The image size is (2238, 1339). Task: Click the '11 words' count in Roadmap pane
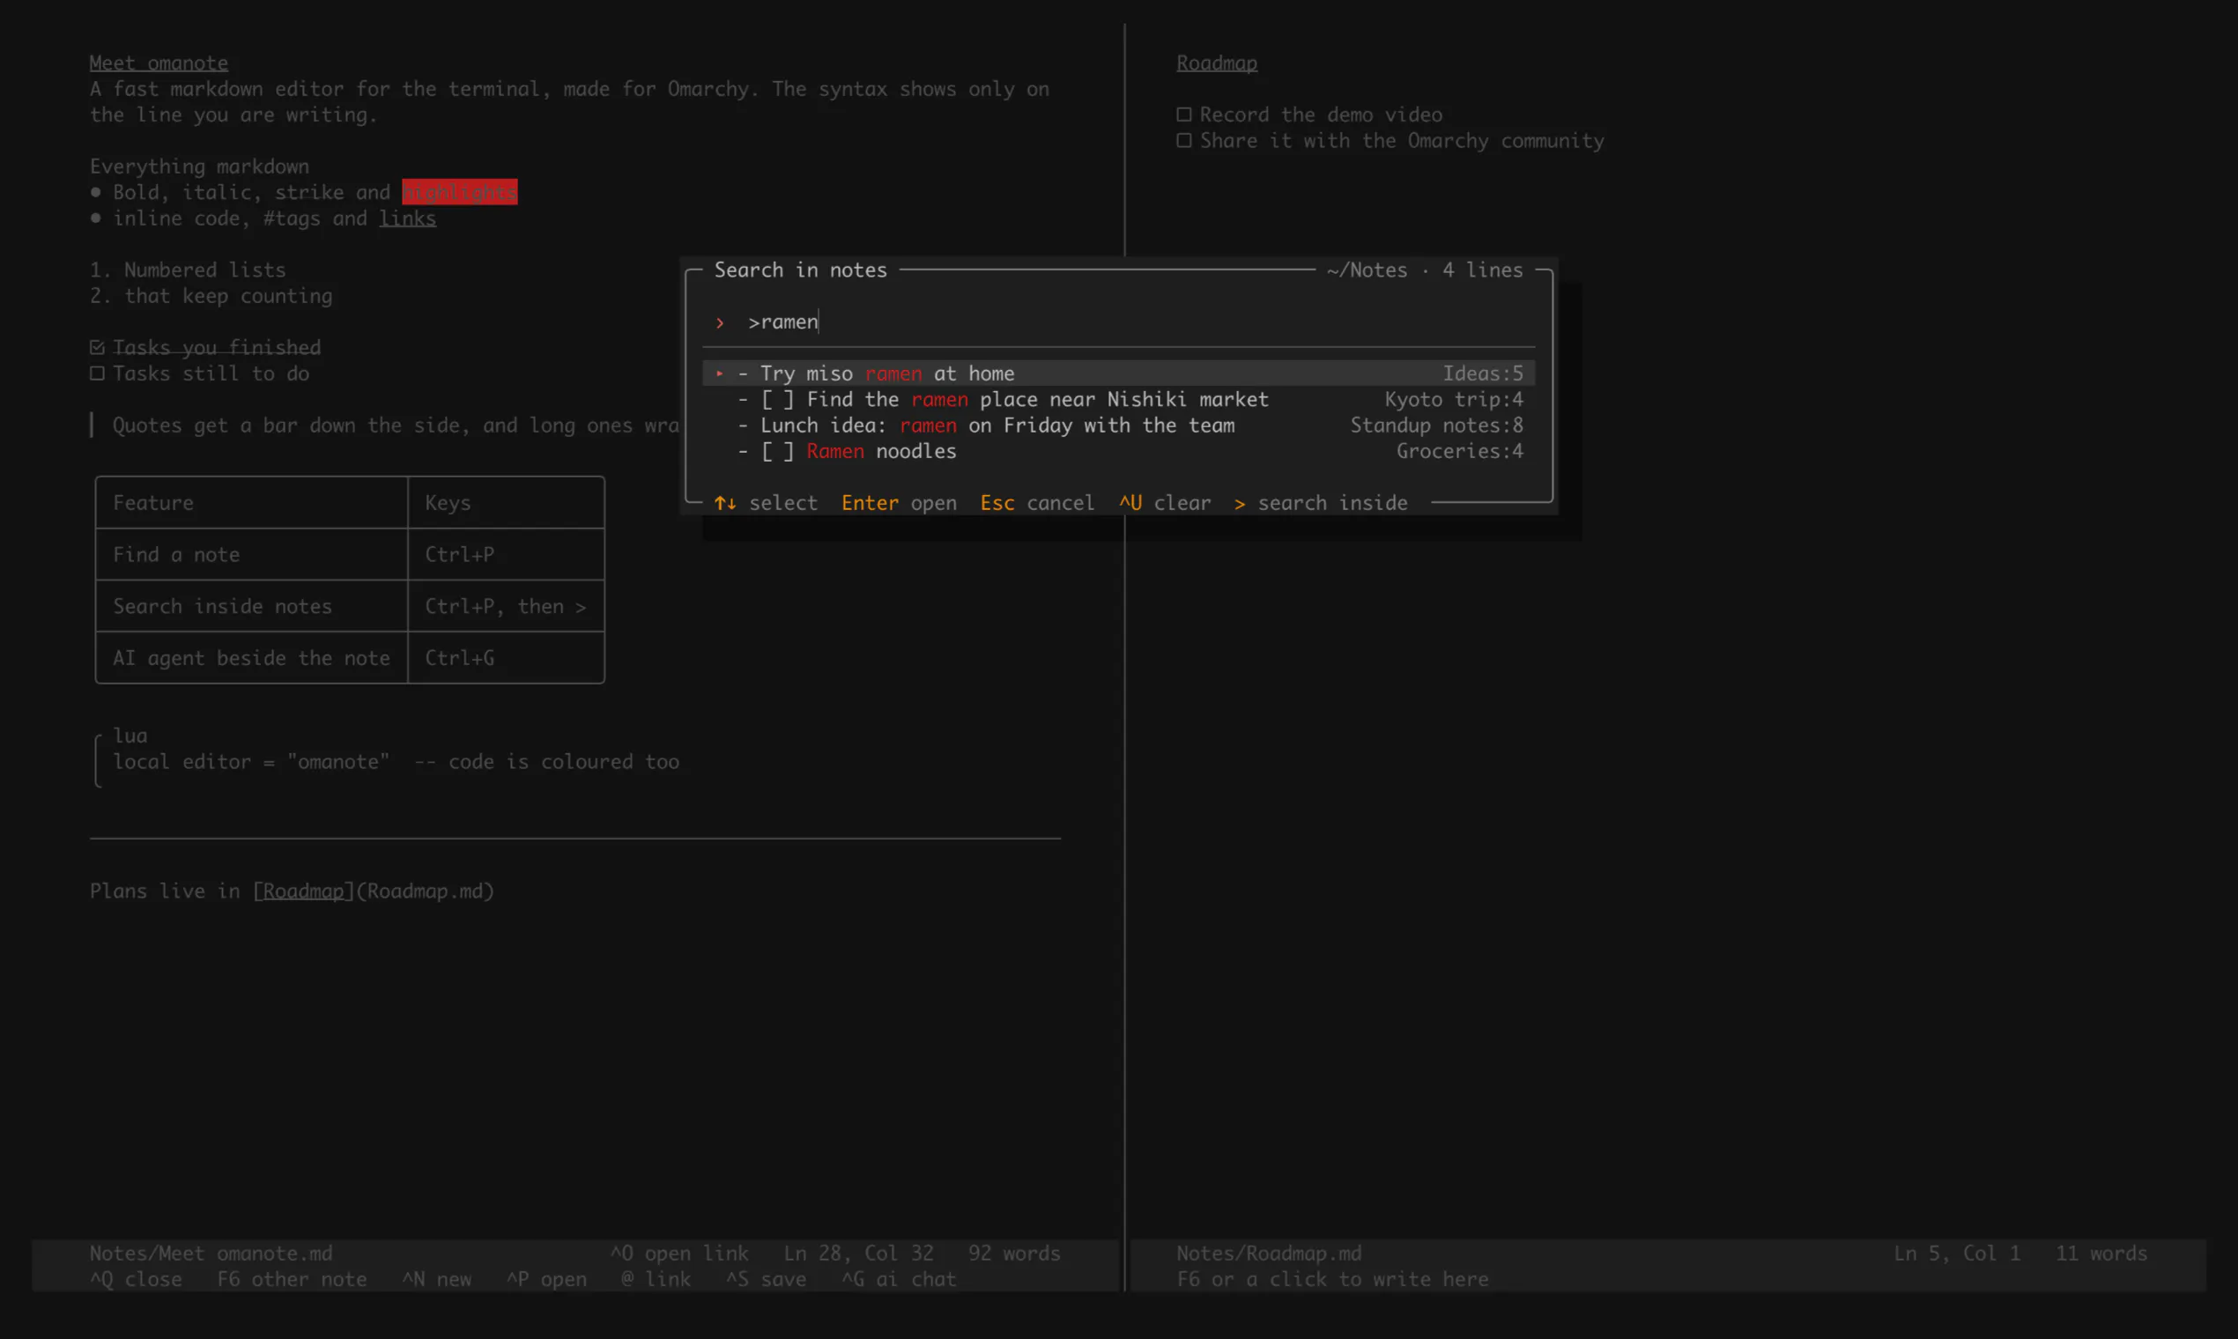(x=2101, y=1254)
